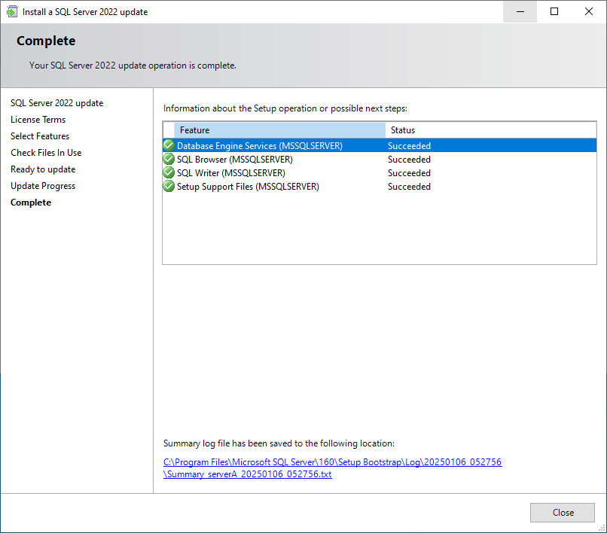The width and height of the screenshot is (607, 533).
Task: Click the Update Progress step
Action: pos(43,186)
